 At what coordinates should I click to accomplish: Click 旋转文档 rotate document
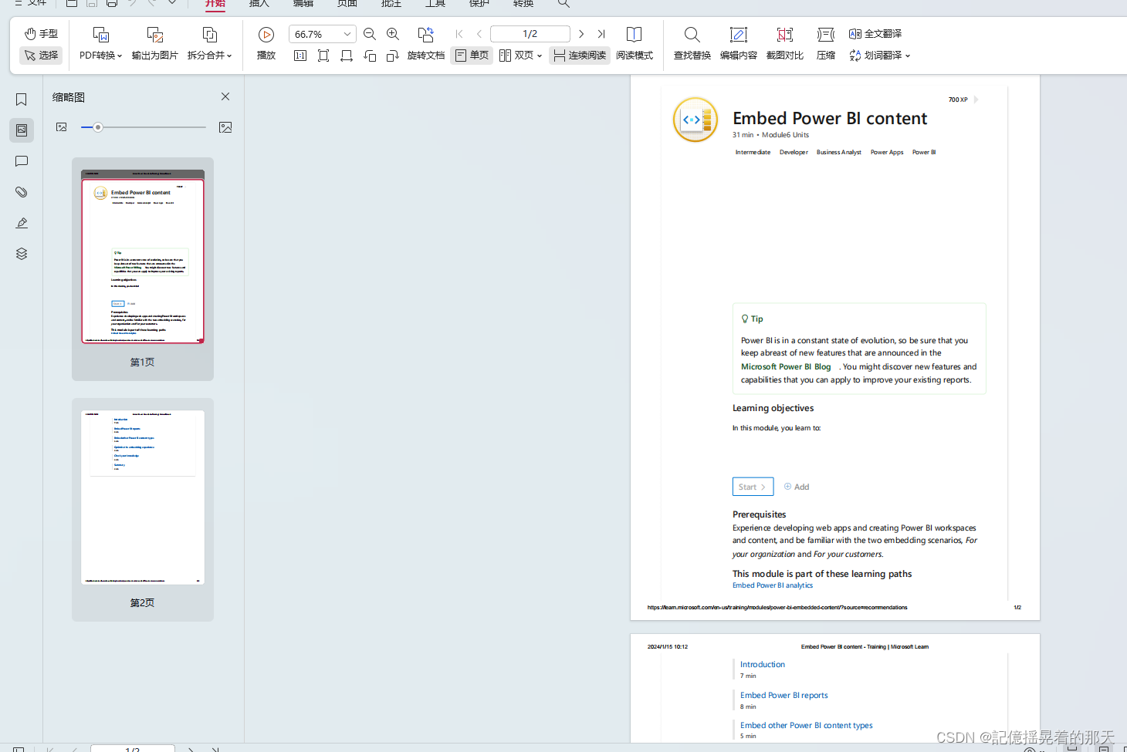pos(426,43)
